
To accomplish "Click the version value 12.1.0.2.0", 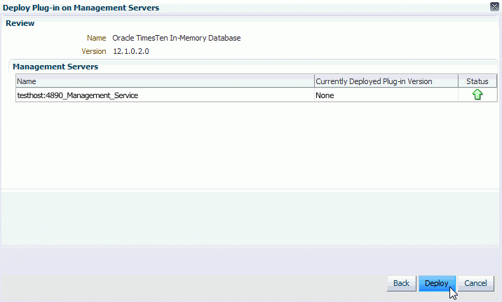I will [131, 52].
